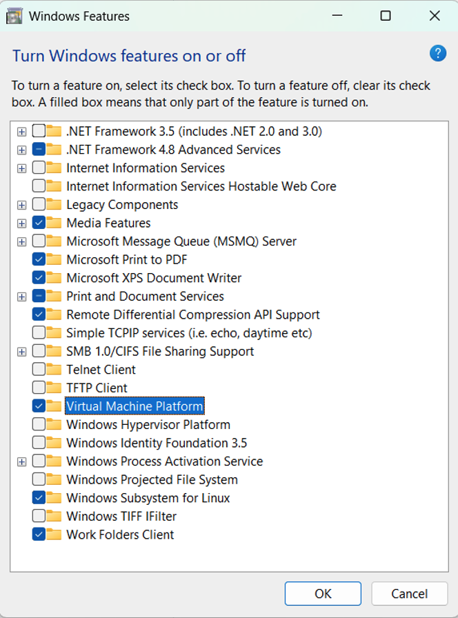Expand the .NET Framework 3.5 node
Viewport: 458px width, 618px height.
pyautogui.click(x=21, y=132)
